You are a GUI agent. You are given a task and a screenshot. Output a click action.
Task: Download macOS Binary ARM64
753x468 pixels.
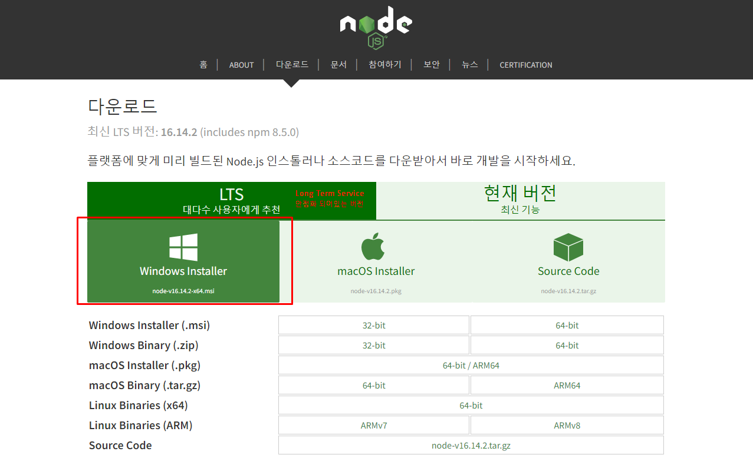pos(567,385)
